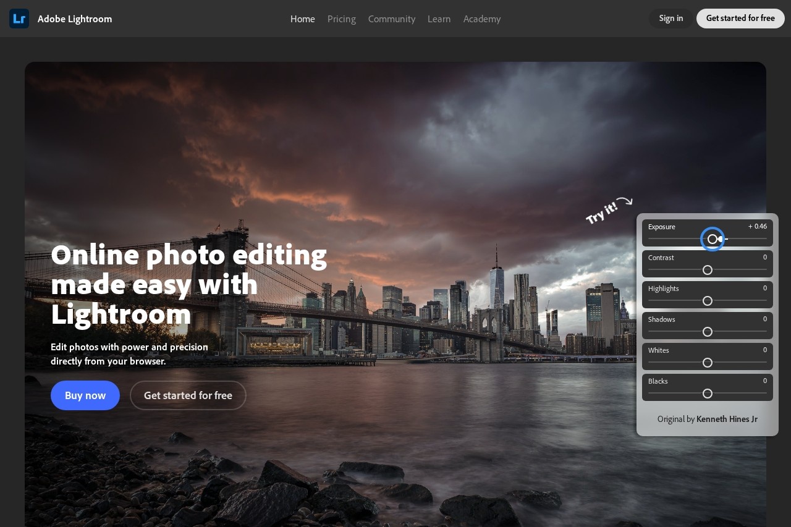Open the Academy nav item
This screenshot has width=791, height=527.
tap(482, 19)
